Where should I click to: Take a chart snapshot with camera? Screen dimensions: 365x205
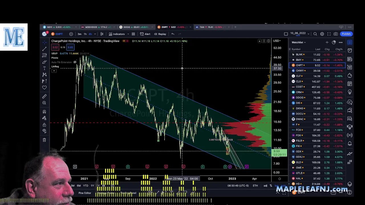click(x=336, y=34)
